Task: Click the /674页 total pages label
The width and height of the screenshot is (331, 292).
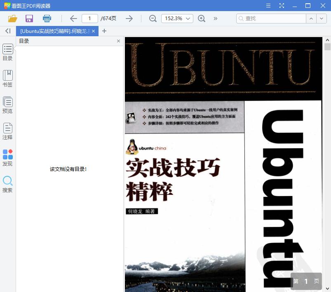Action: 108,19
